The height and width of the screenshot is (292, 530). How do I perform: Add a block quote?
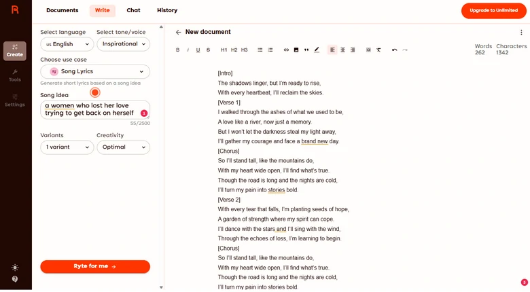tap(306, 50)
